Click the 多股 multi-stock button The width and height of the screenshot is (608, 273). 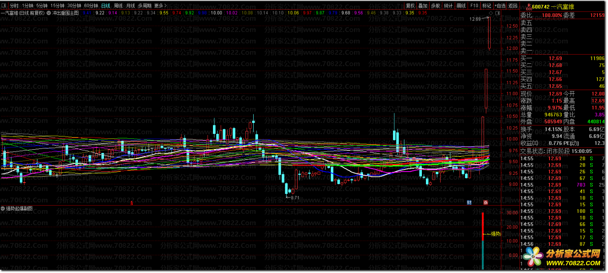pos(436,6)
